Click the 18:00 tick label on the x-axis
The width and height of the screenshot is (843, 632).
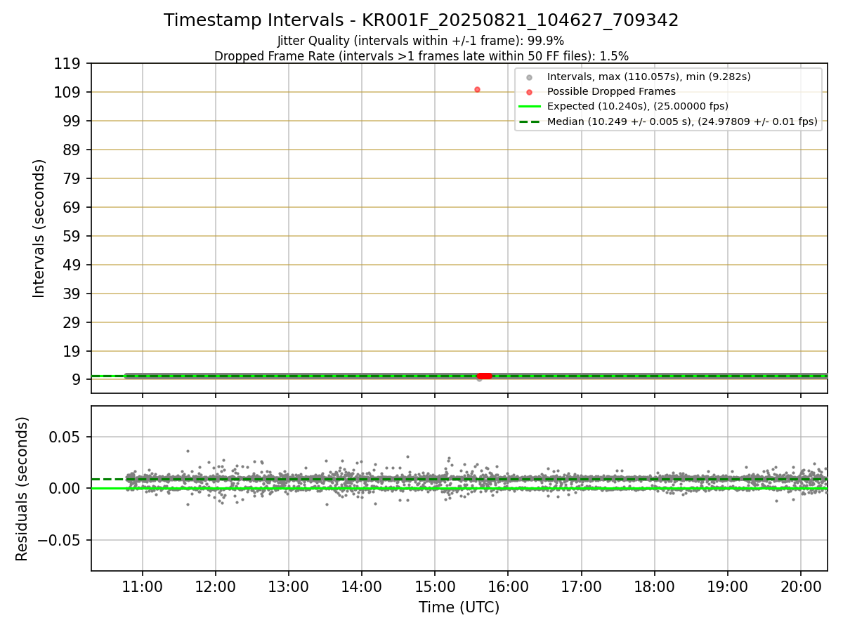tap(655, 588)
